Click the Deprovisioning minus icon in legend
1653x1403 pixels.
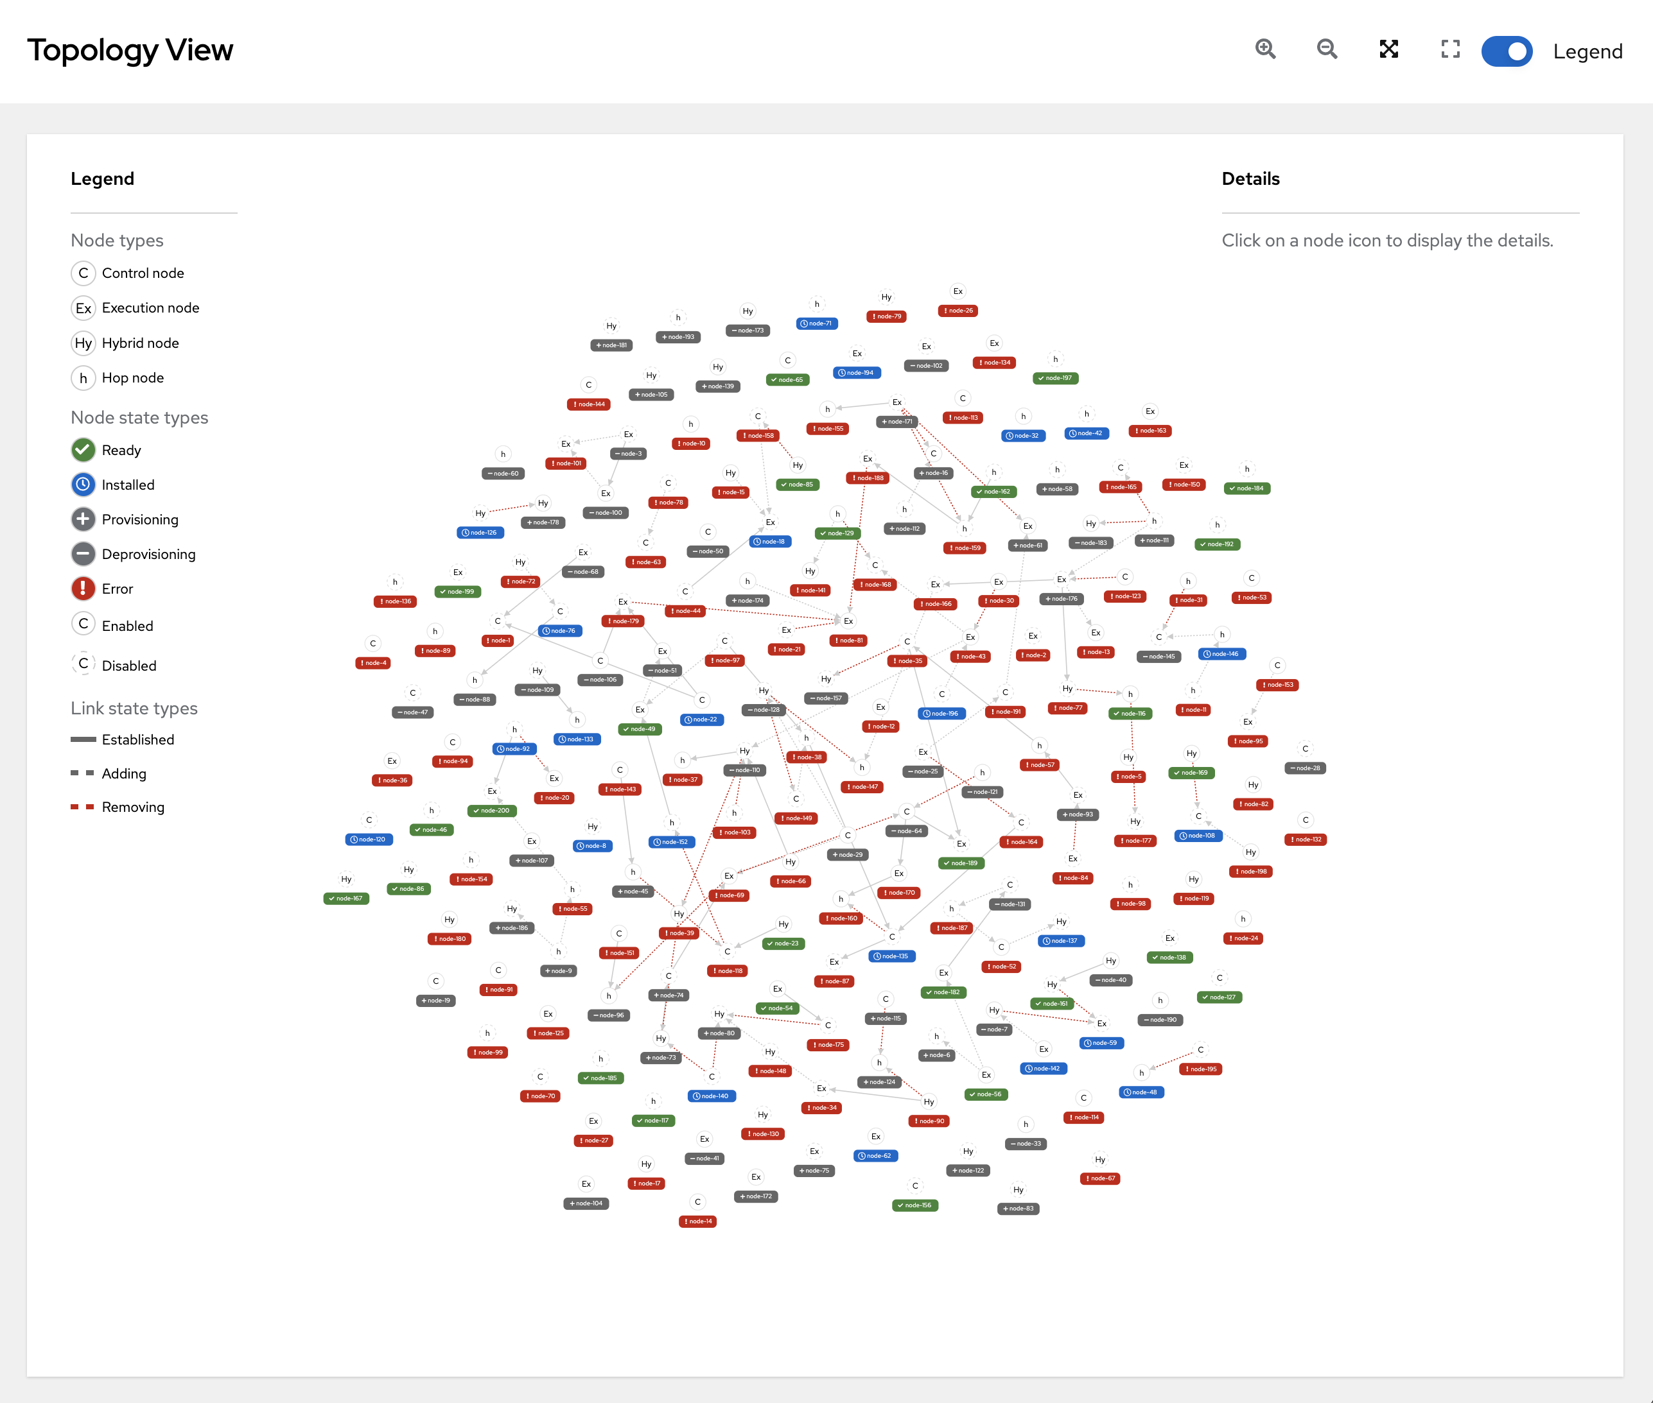point(83,554)
